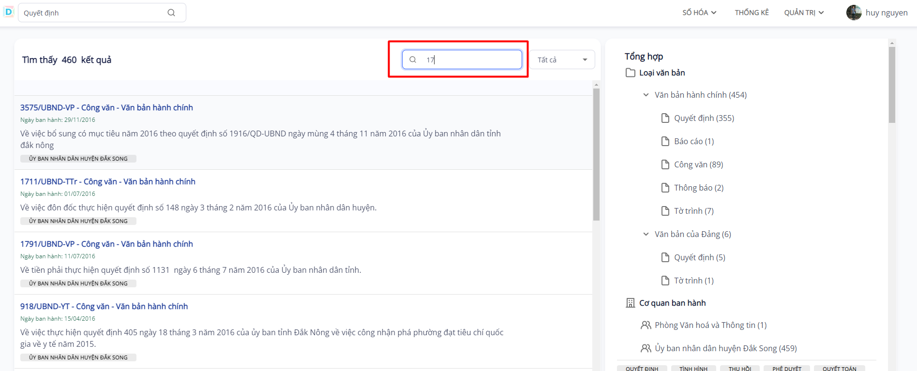Image resolution: width=917 pixels, height=371 pixels.
Task: Click the building icon beside Cơ quan ban hành
Action: (630, 303)
